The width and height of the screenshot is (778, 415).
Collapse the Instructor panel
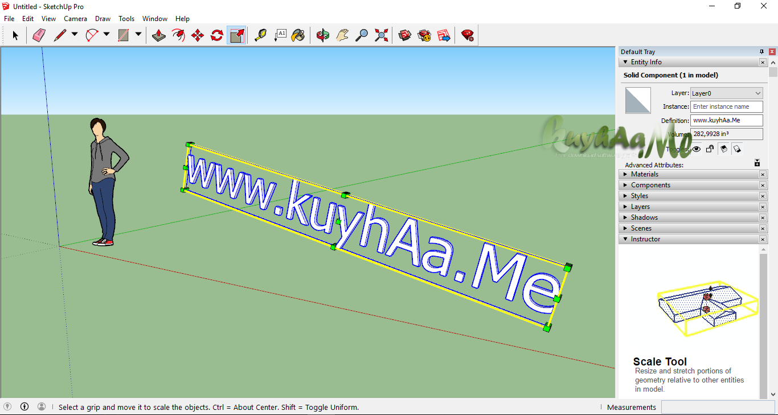coord(625,239)
